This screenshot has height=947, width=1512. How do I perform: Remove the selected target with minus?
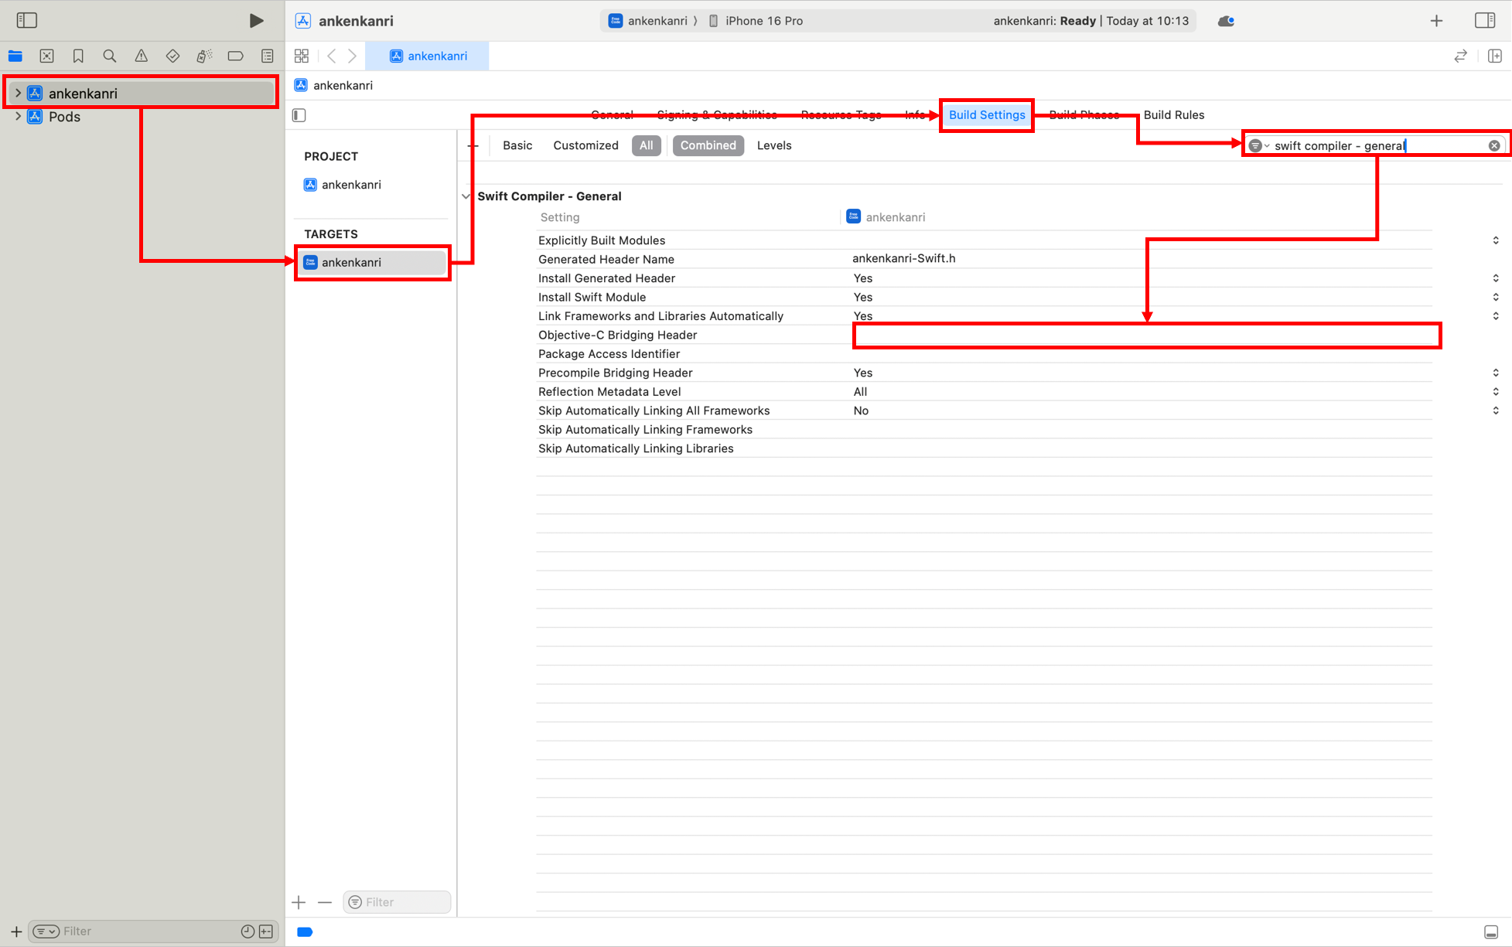[x=325, y=902]
